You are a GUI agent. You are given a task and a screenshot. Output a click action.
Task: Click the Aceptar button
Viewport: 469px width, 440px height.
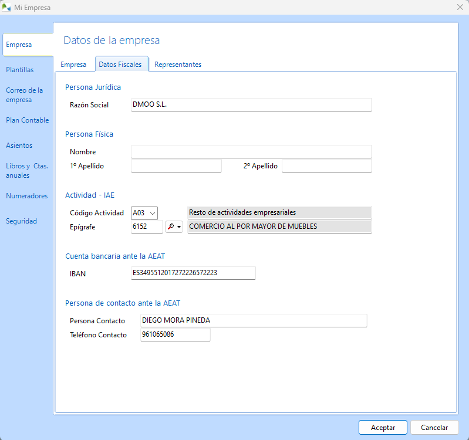[383, 428]
